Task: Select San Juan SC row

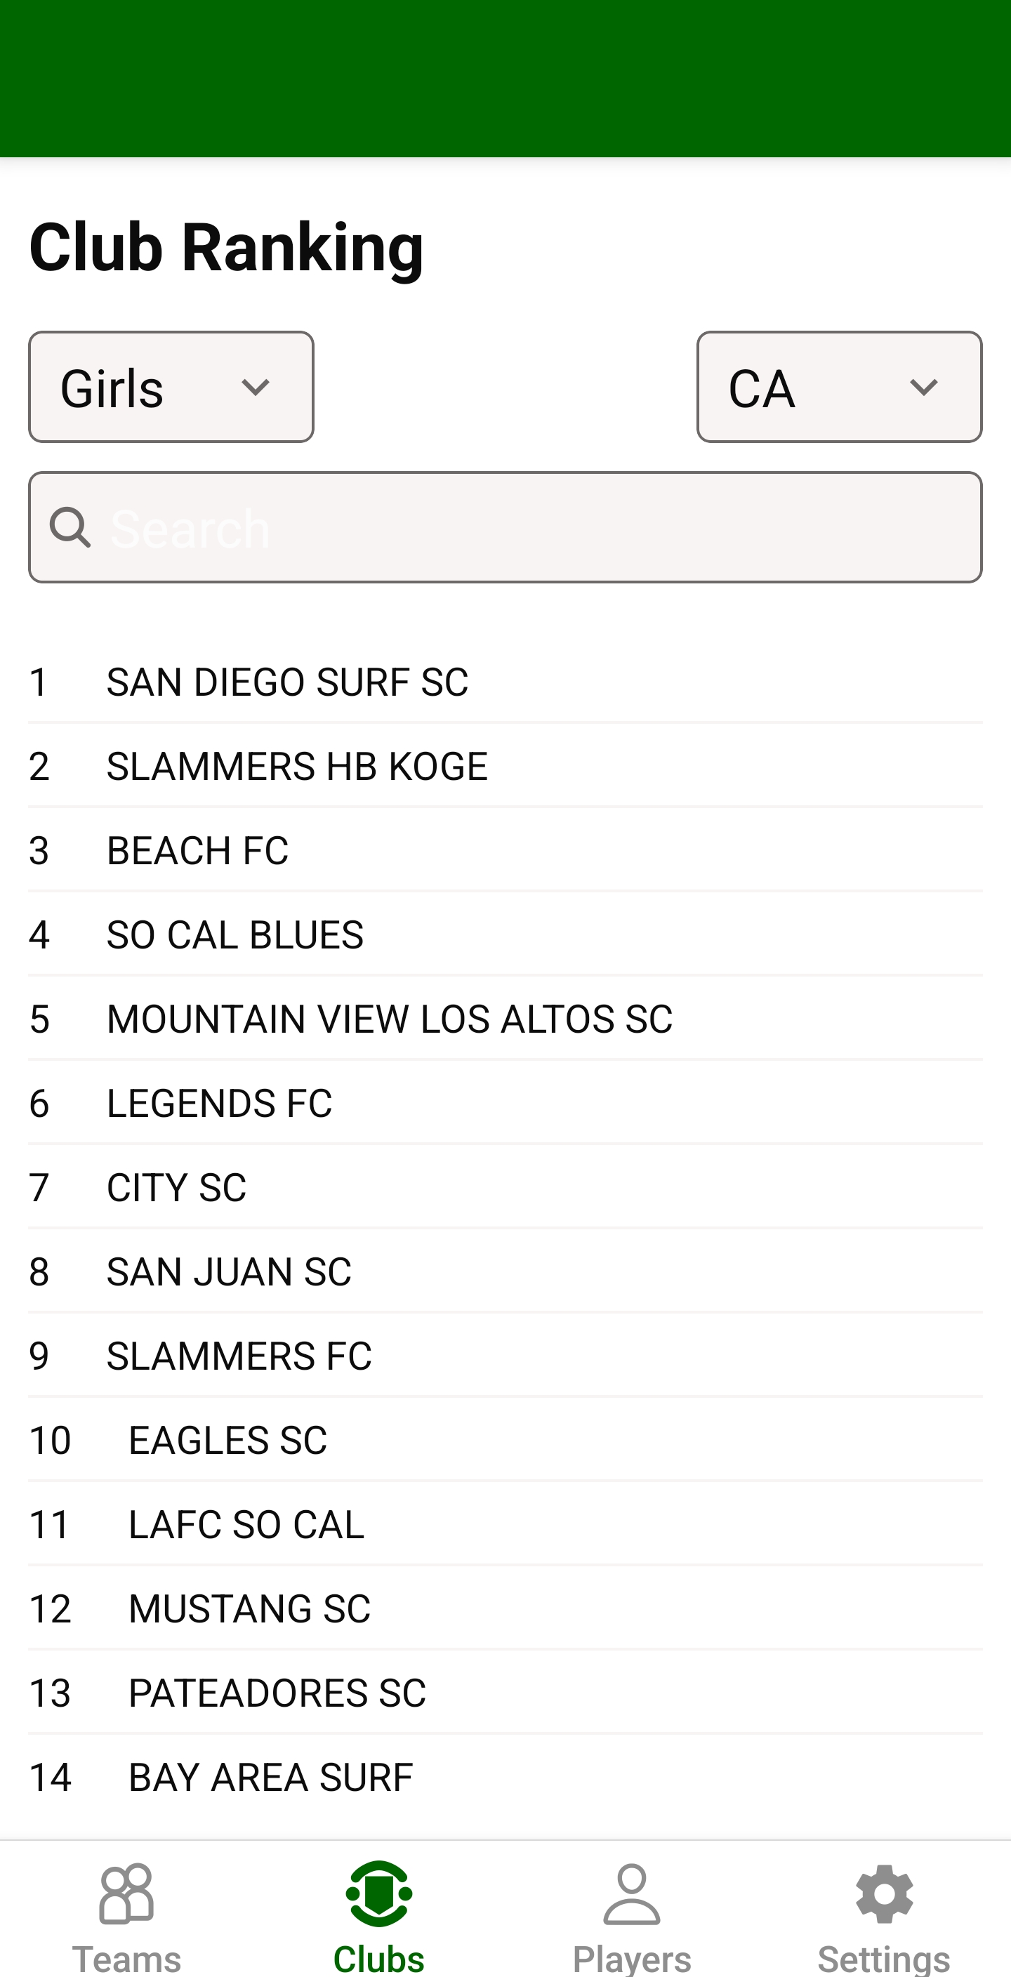Action: (x=229, y=1272)
